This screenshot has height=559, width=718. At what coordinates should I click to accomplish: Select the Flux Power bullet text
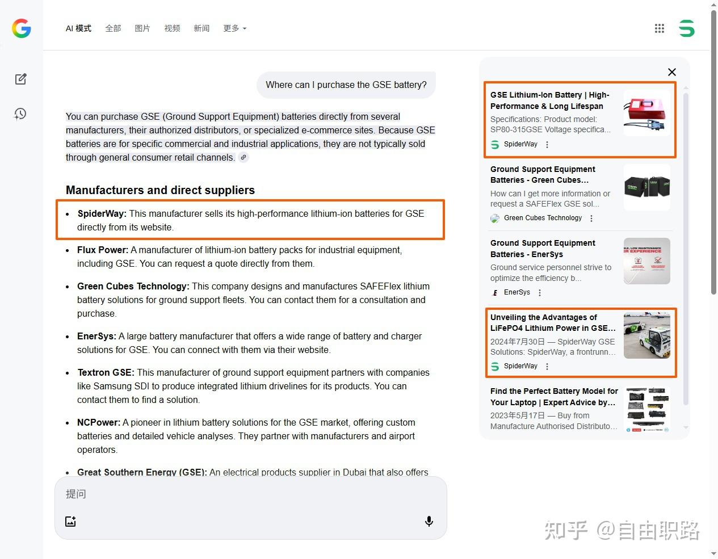(240, 257)
